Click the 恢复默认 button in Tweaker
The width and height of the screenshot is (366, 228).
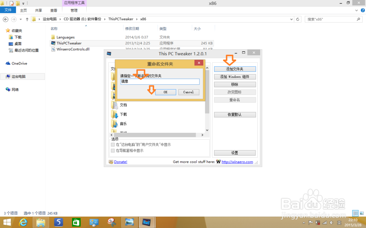point(235,114)
